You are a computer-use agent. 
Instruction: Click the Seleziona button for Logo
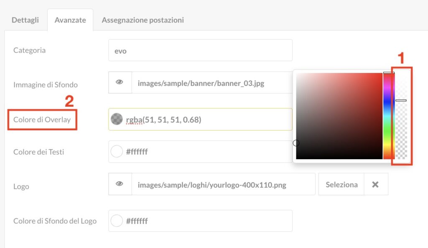coord(341,184)
